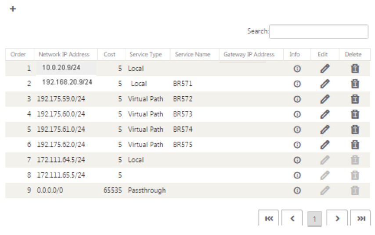Edit the BR574 route
The height and width of the screenshot is (235, 375).
325,130
